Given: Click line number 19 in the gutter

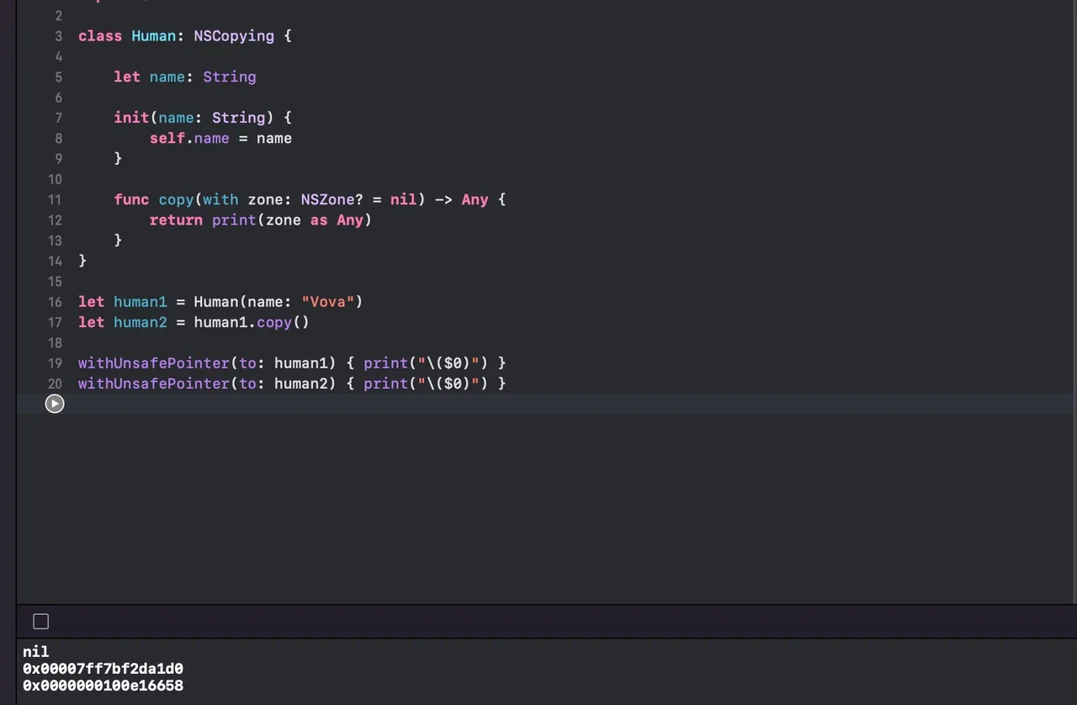Looking at the screenshot, I should [x=55, y=363].
